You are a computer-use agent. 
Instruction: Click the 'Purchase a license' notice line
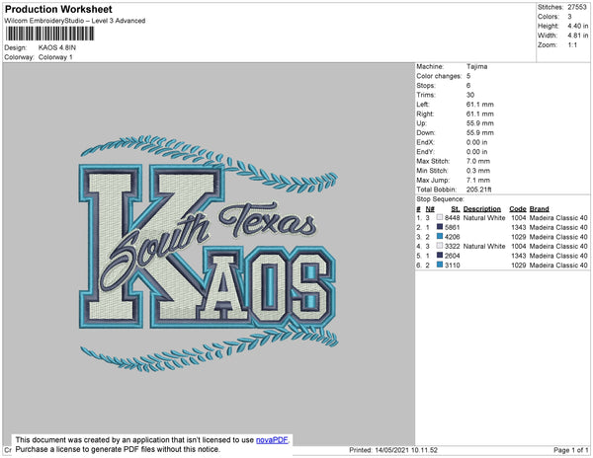[118, 449]
